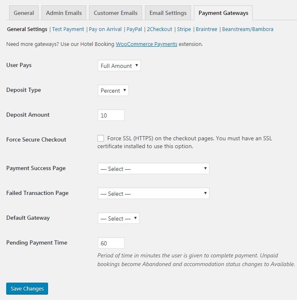The width and height of the screenshot is (297, 300).
Task: Open the Deposit Type Percent dropdown
Action: pos(113,90)
